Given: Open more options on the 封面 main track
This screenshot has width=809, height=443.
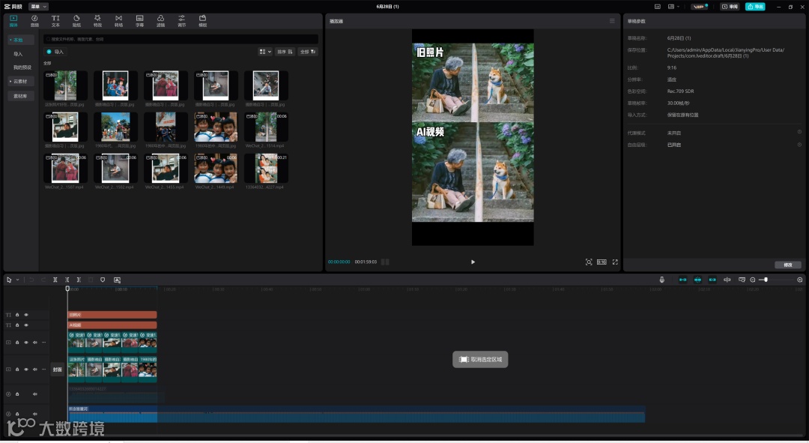Looking at the screenshot, I should point(44,369).
